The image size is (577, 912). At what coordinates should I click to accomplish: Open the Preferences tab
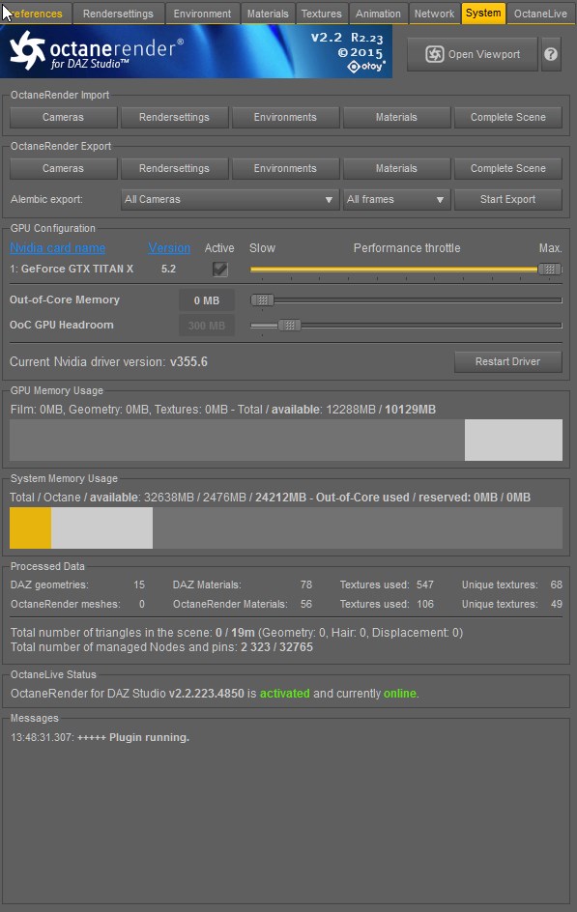[x=36, y=14]
